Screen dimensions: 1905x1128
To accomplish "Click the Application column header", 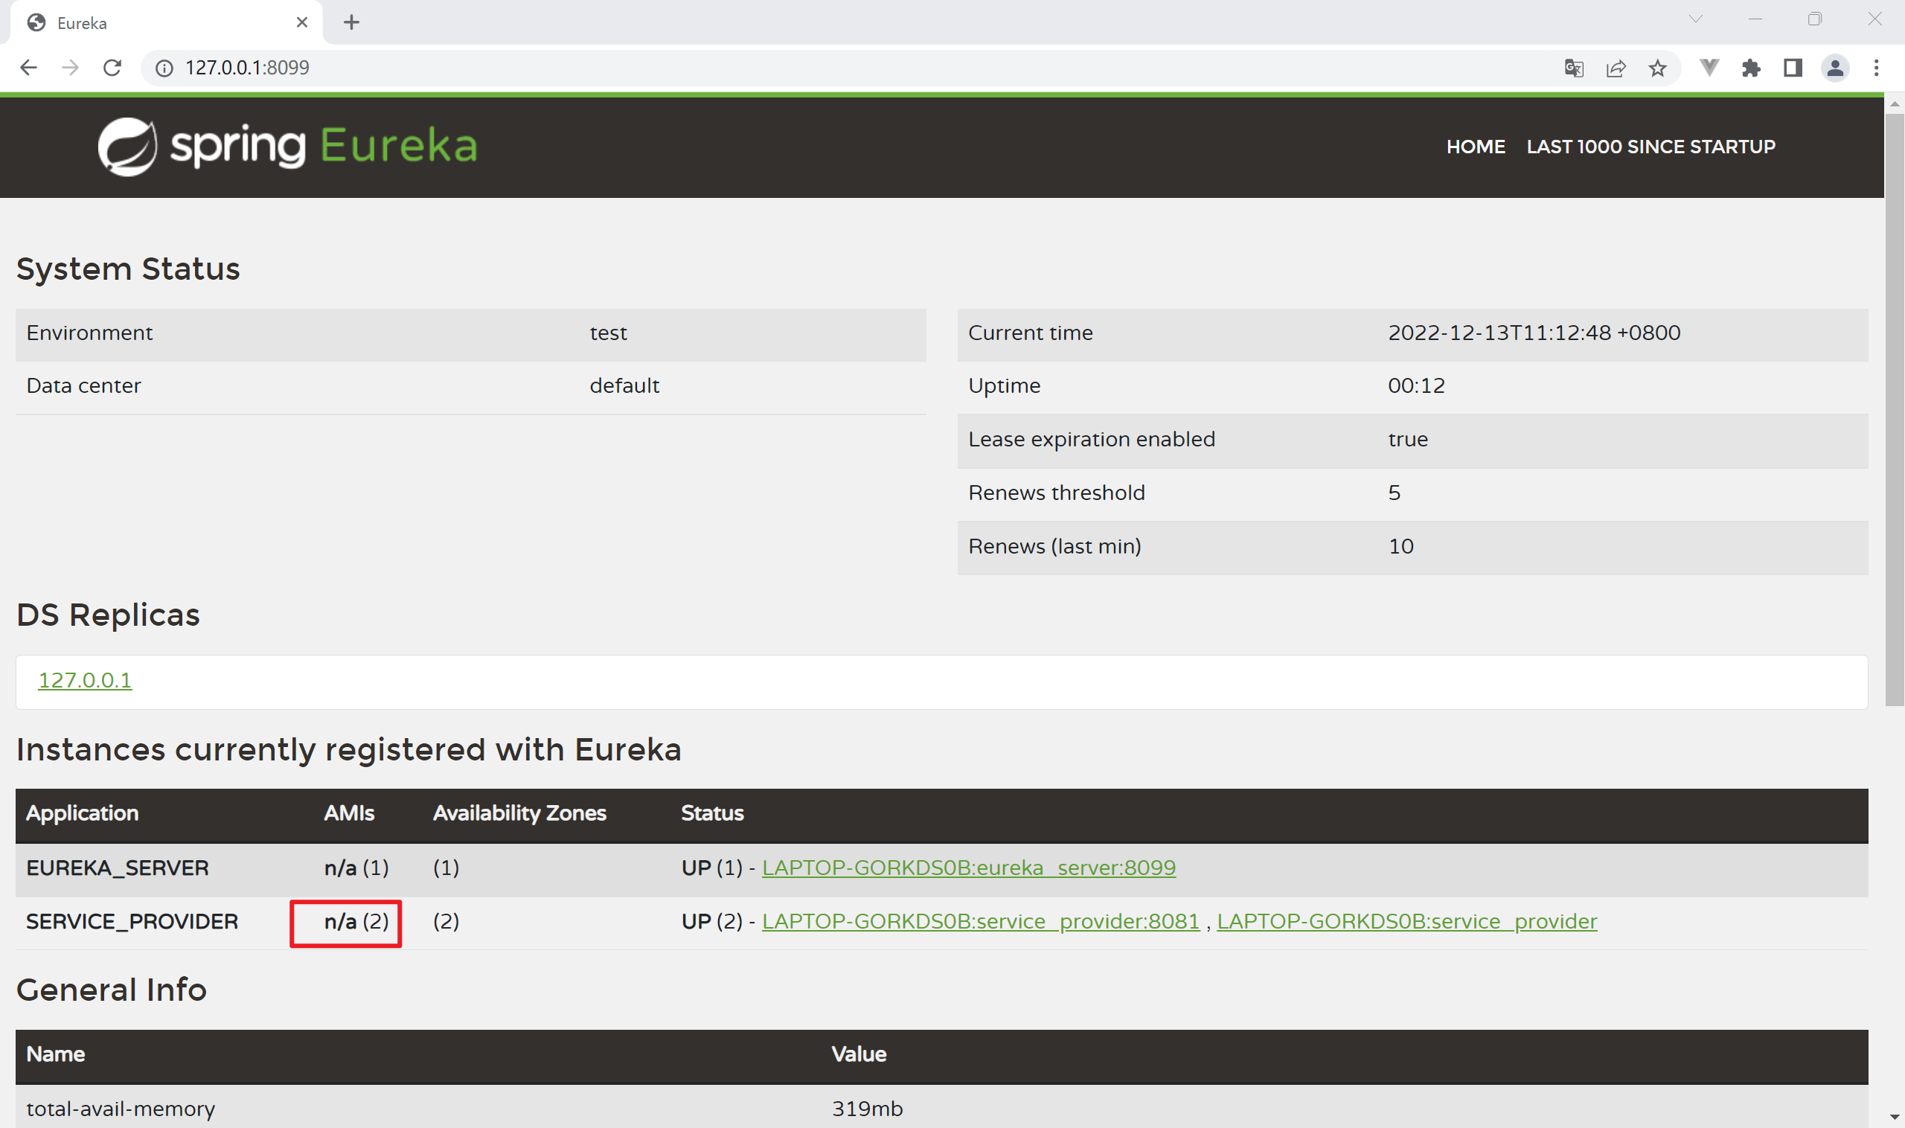I will [x=82, y=813].
